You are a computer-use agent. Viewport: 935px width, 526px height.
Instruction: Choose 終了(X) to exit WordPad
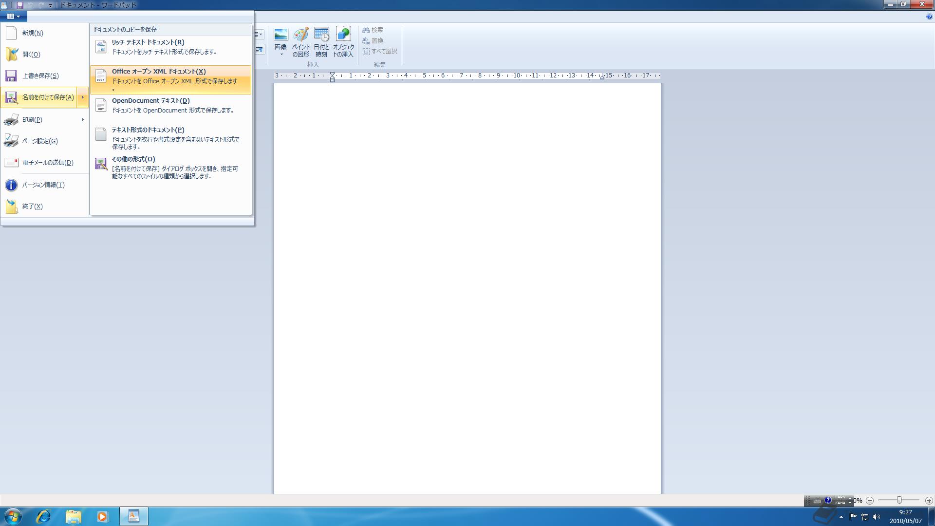44,207
